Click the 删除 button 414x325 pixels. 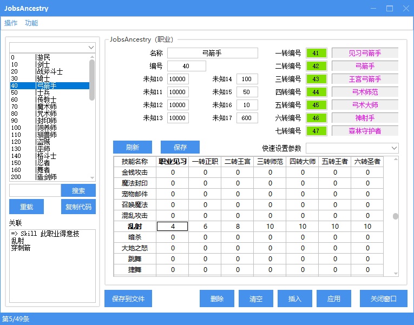[x=216, y=299]
